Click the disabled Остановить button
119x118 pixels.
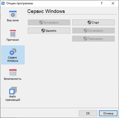(93, 31)
